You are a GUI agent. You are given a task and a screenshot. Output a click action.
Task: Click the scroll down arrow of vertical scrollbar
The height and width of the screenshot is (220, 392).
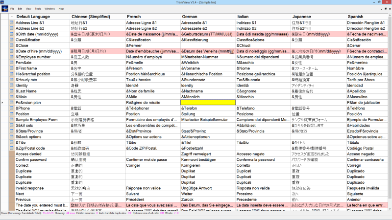(x=390, y=209)
